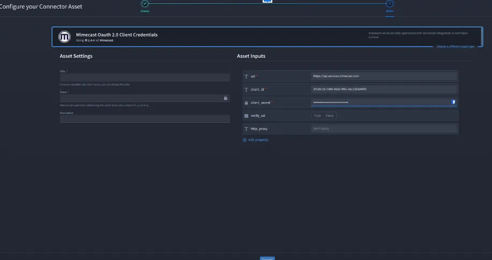Image resolution: width=492 pixels, height=260 pixels.
Task: Click the shield icon in client_secret field
Action: [x=453, y=102]
